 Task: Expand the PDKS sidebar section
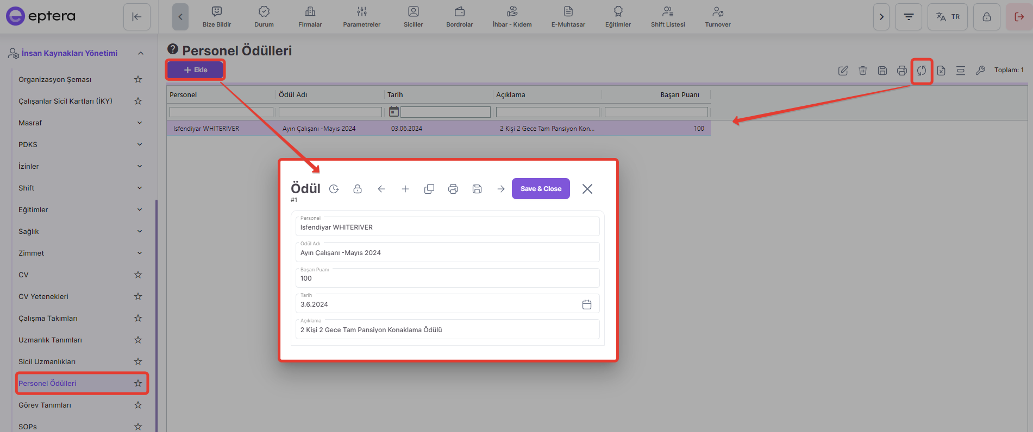pyautogui.click(x=140, y=144)
